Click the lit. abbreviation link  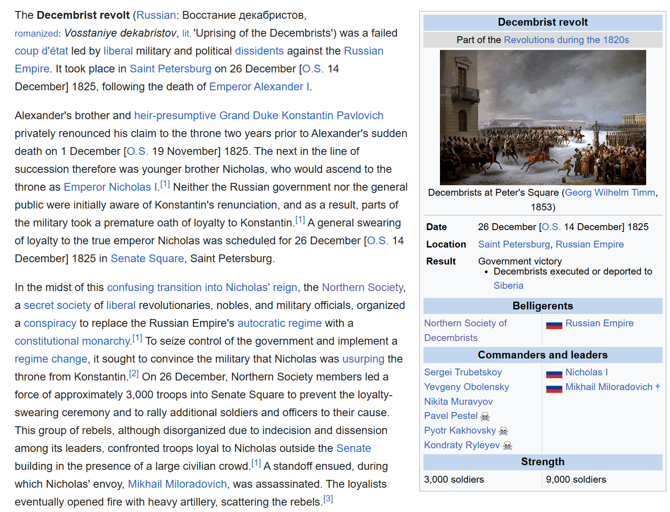[x=187, y=33]
